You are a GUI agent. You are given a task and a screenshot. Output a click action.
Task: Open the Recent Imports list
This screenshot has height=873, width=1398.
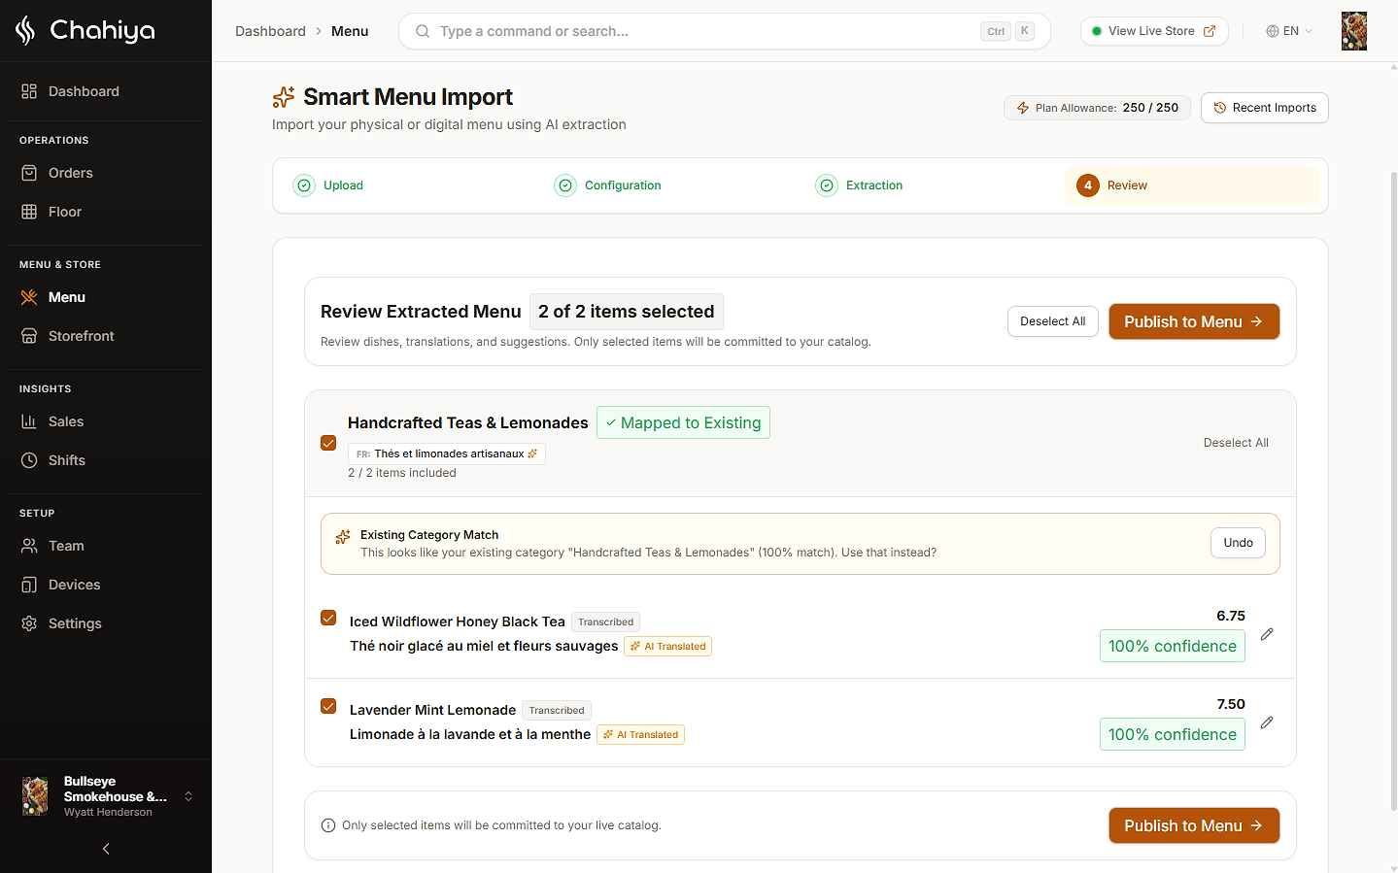(x=1265, y=108)
